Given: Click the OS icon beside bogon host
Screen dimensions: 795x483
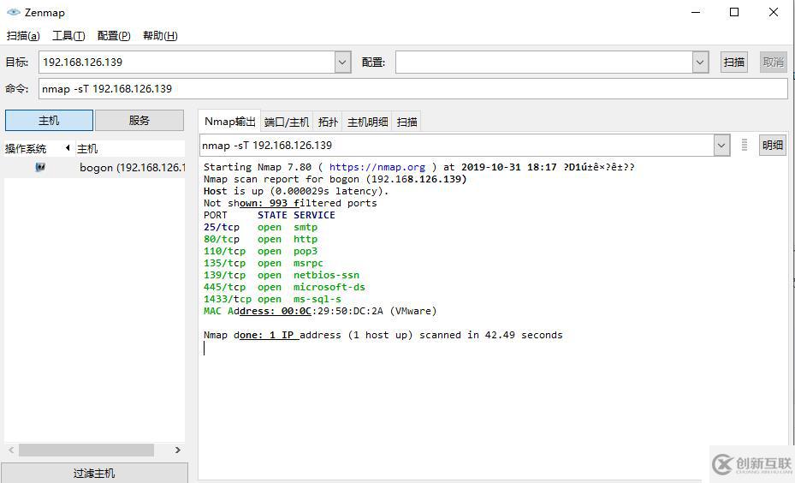Looking at the screenshot, I should point(40,167).
